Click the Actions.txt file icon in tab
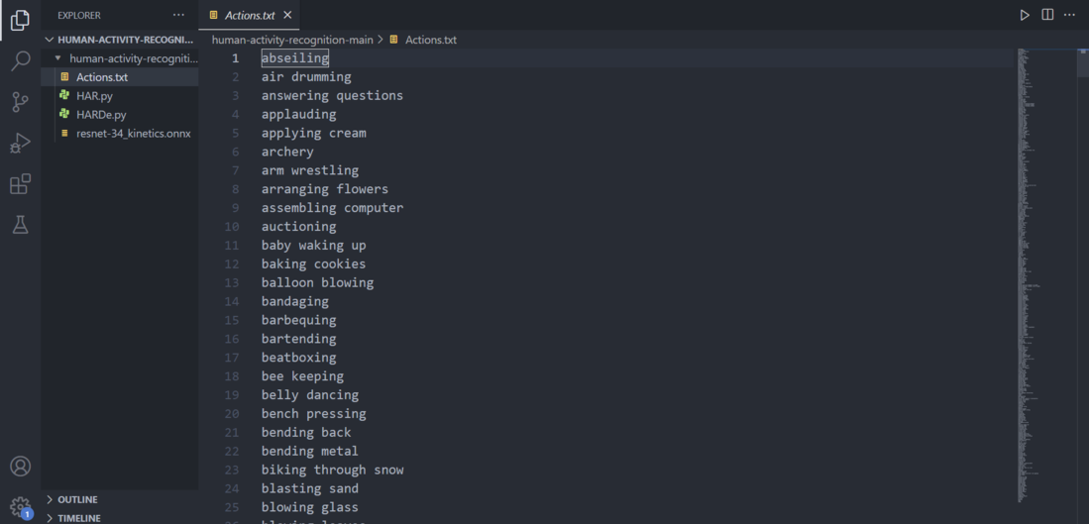This screenshot has width=1089, height=524. (213, 15)
